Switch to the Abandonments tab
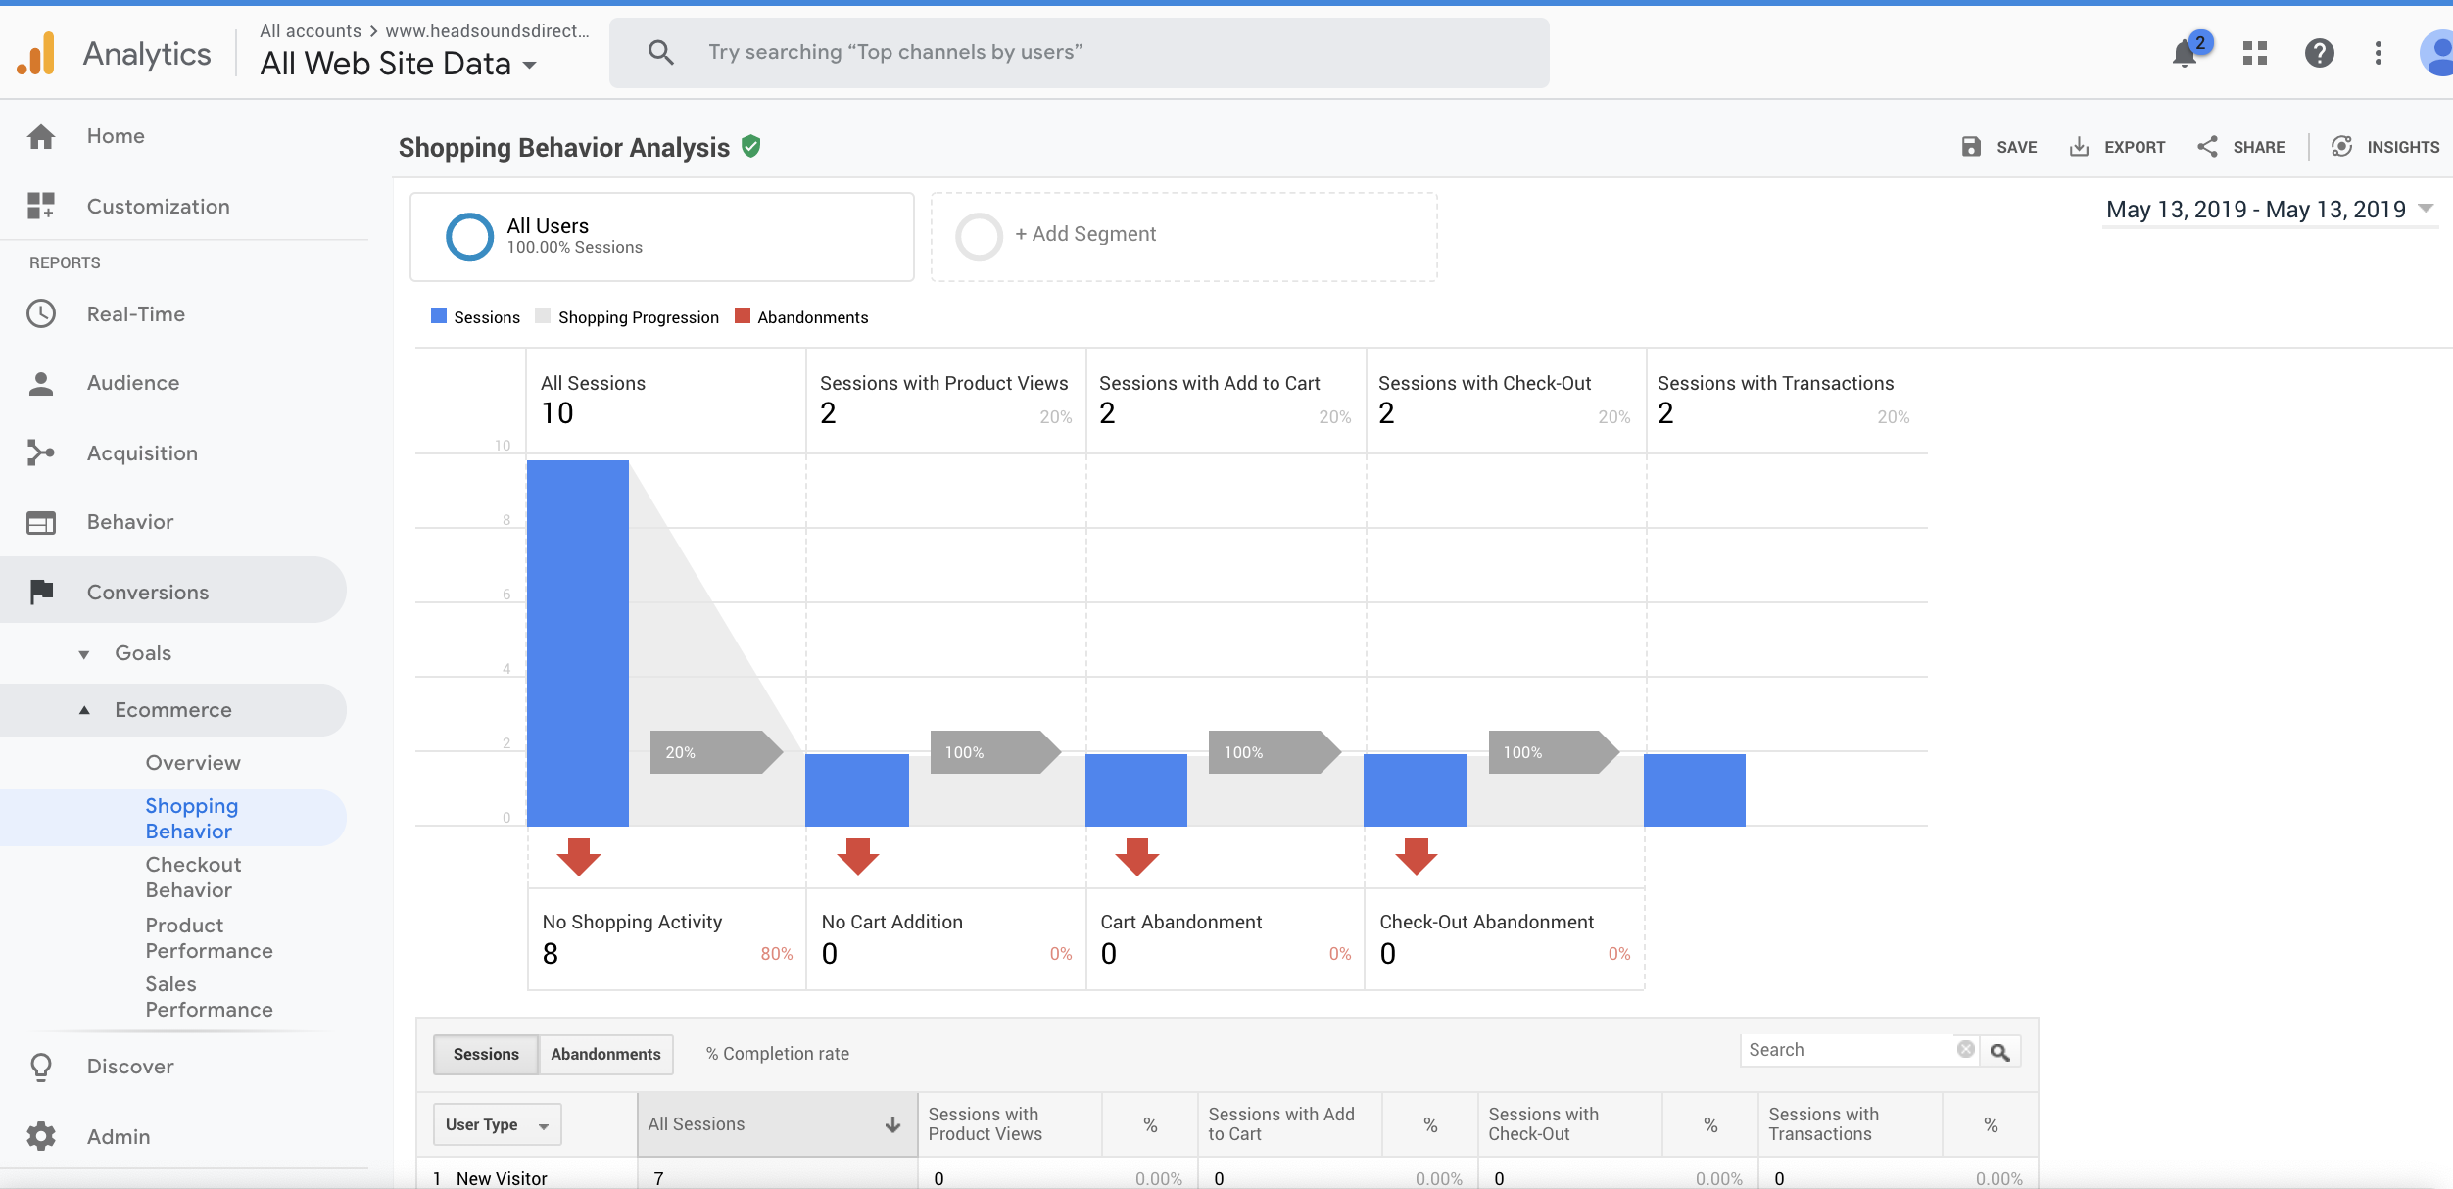The image size is (2453, 1189). (x=605, y=1054)
